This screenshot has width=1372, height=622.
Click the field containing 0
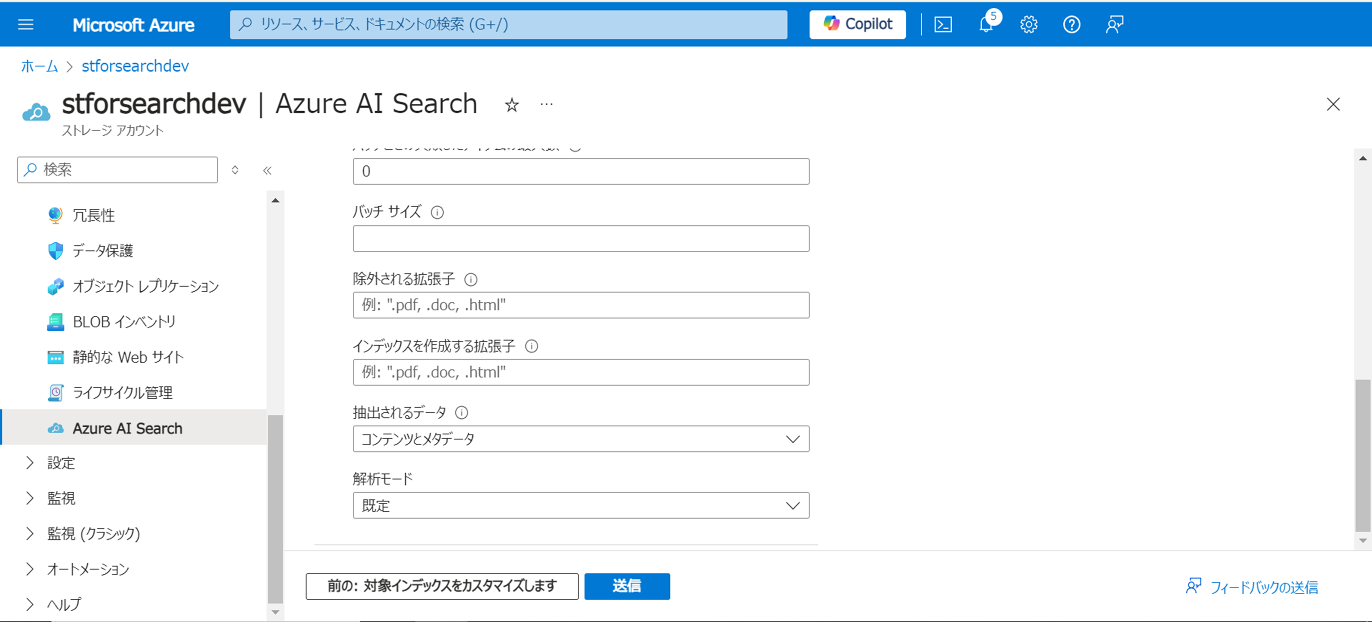pos(580,171)
